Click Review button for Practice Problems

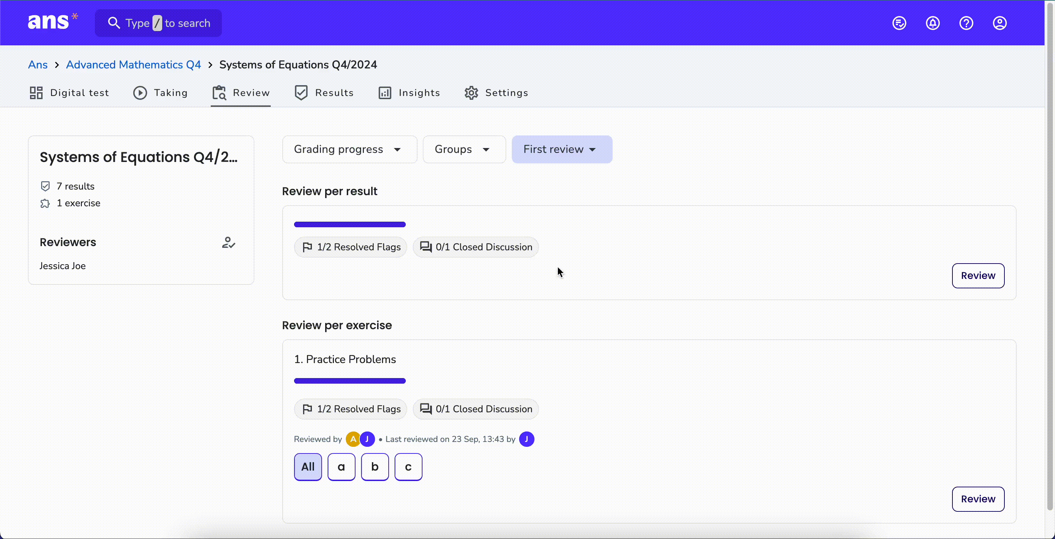pyautogui.click(x=978, y=499)
